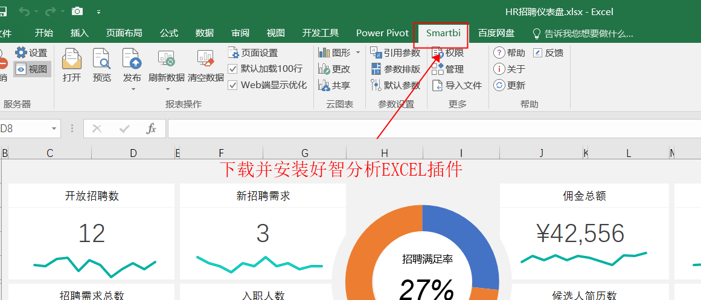Select the 视图 eye view button
This screenshot has width=701, height=300.
[32, 69]
